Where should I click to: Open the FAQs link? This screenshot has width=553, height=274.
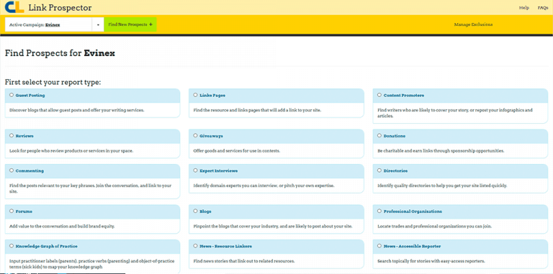[x=543, y=8]
